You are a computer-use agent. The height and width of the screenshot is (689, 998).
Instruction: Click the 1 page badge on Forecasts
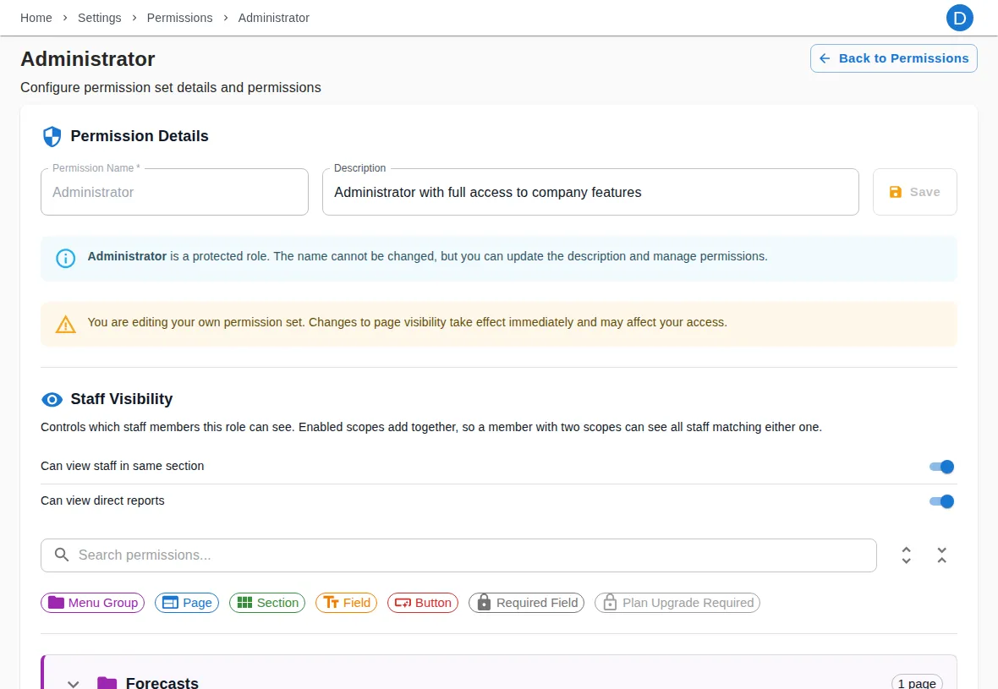[x=917, y=683]
